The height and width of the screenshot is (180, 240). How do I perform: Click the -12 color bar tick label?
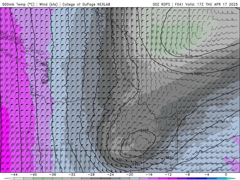point(168,175)
